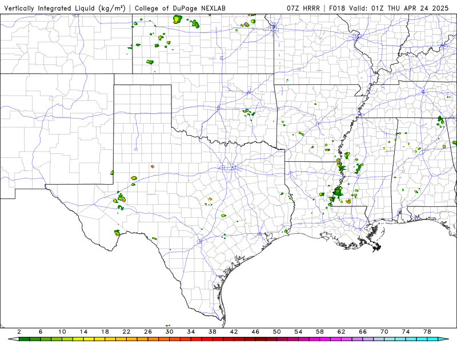Click the "College of DuPage NEXLAB" label

point(180,9)
